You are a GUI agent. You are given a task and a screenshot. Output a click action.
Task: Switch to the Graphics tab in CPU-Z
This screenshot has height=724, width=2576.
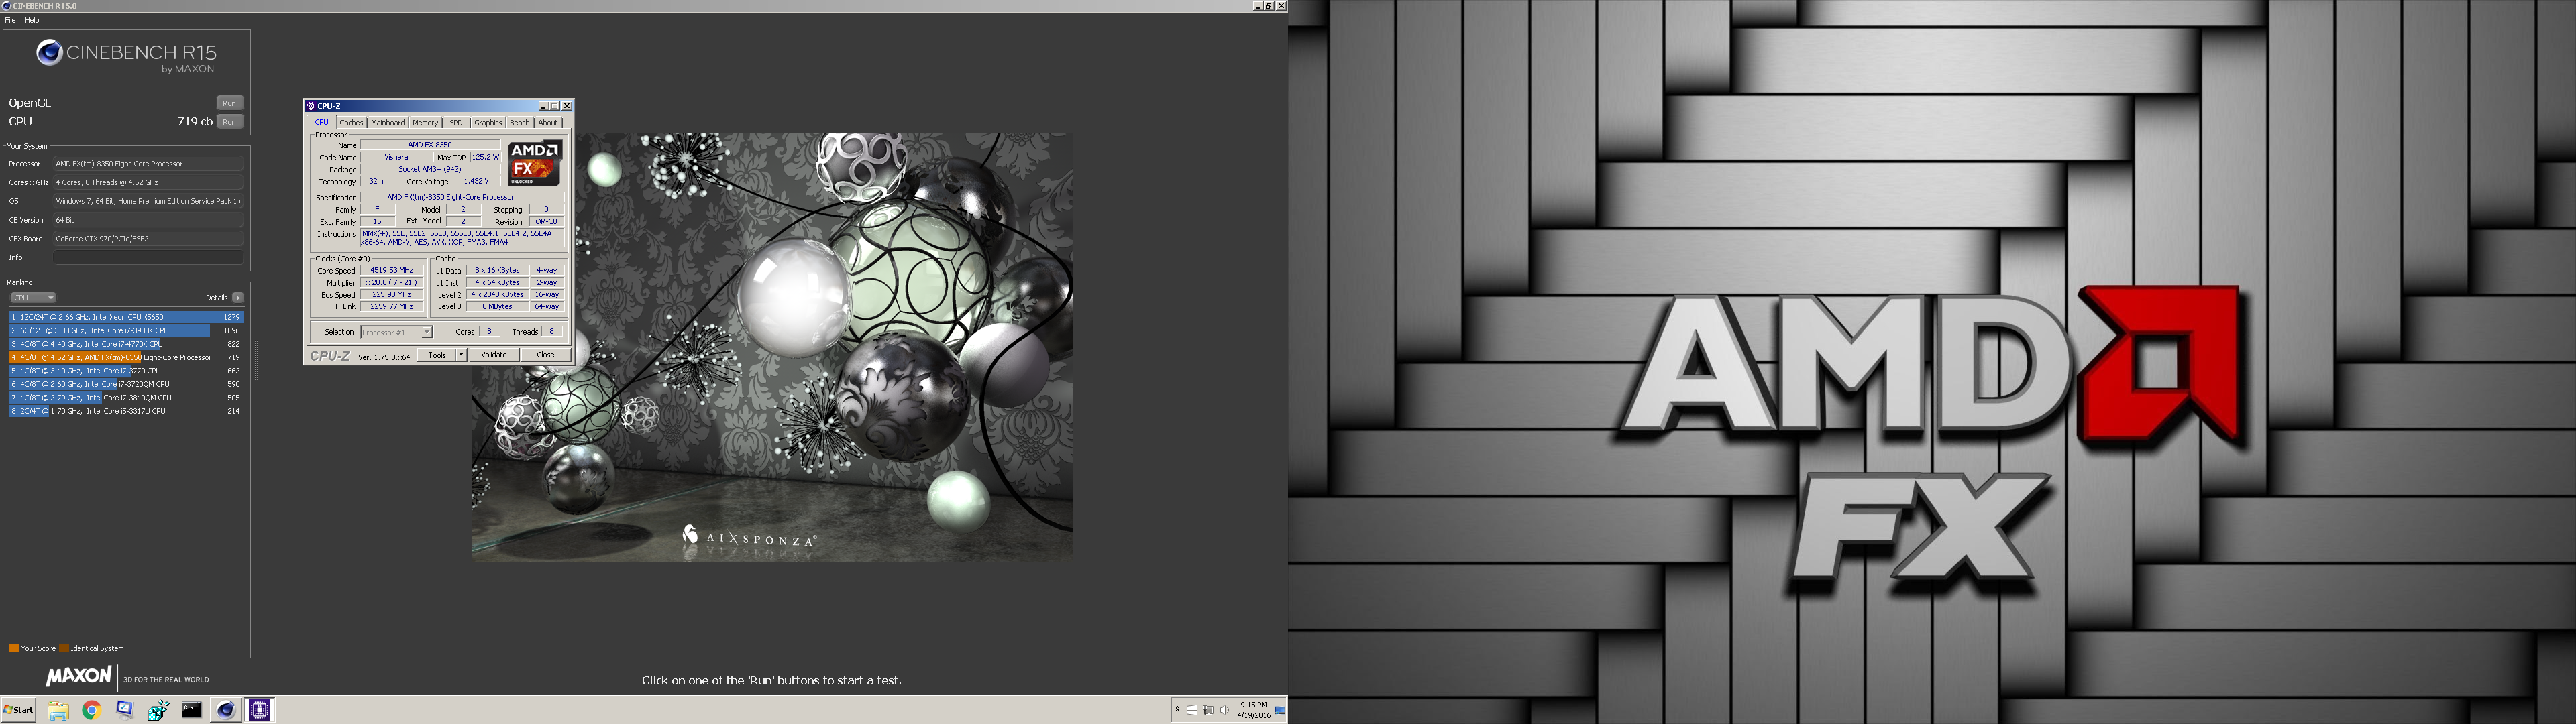pos(488,123)
